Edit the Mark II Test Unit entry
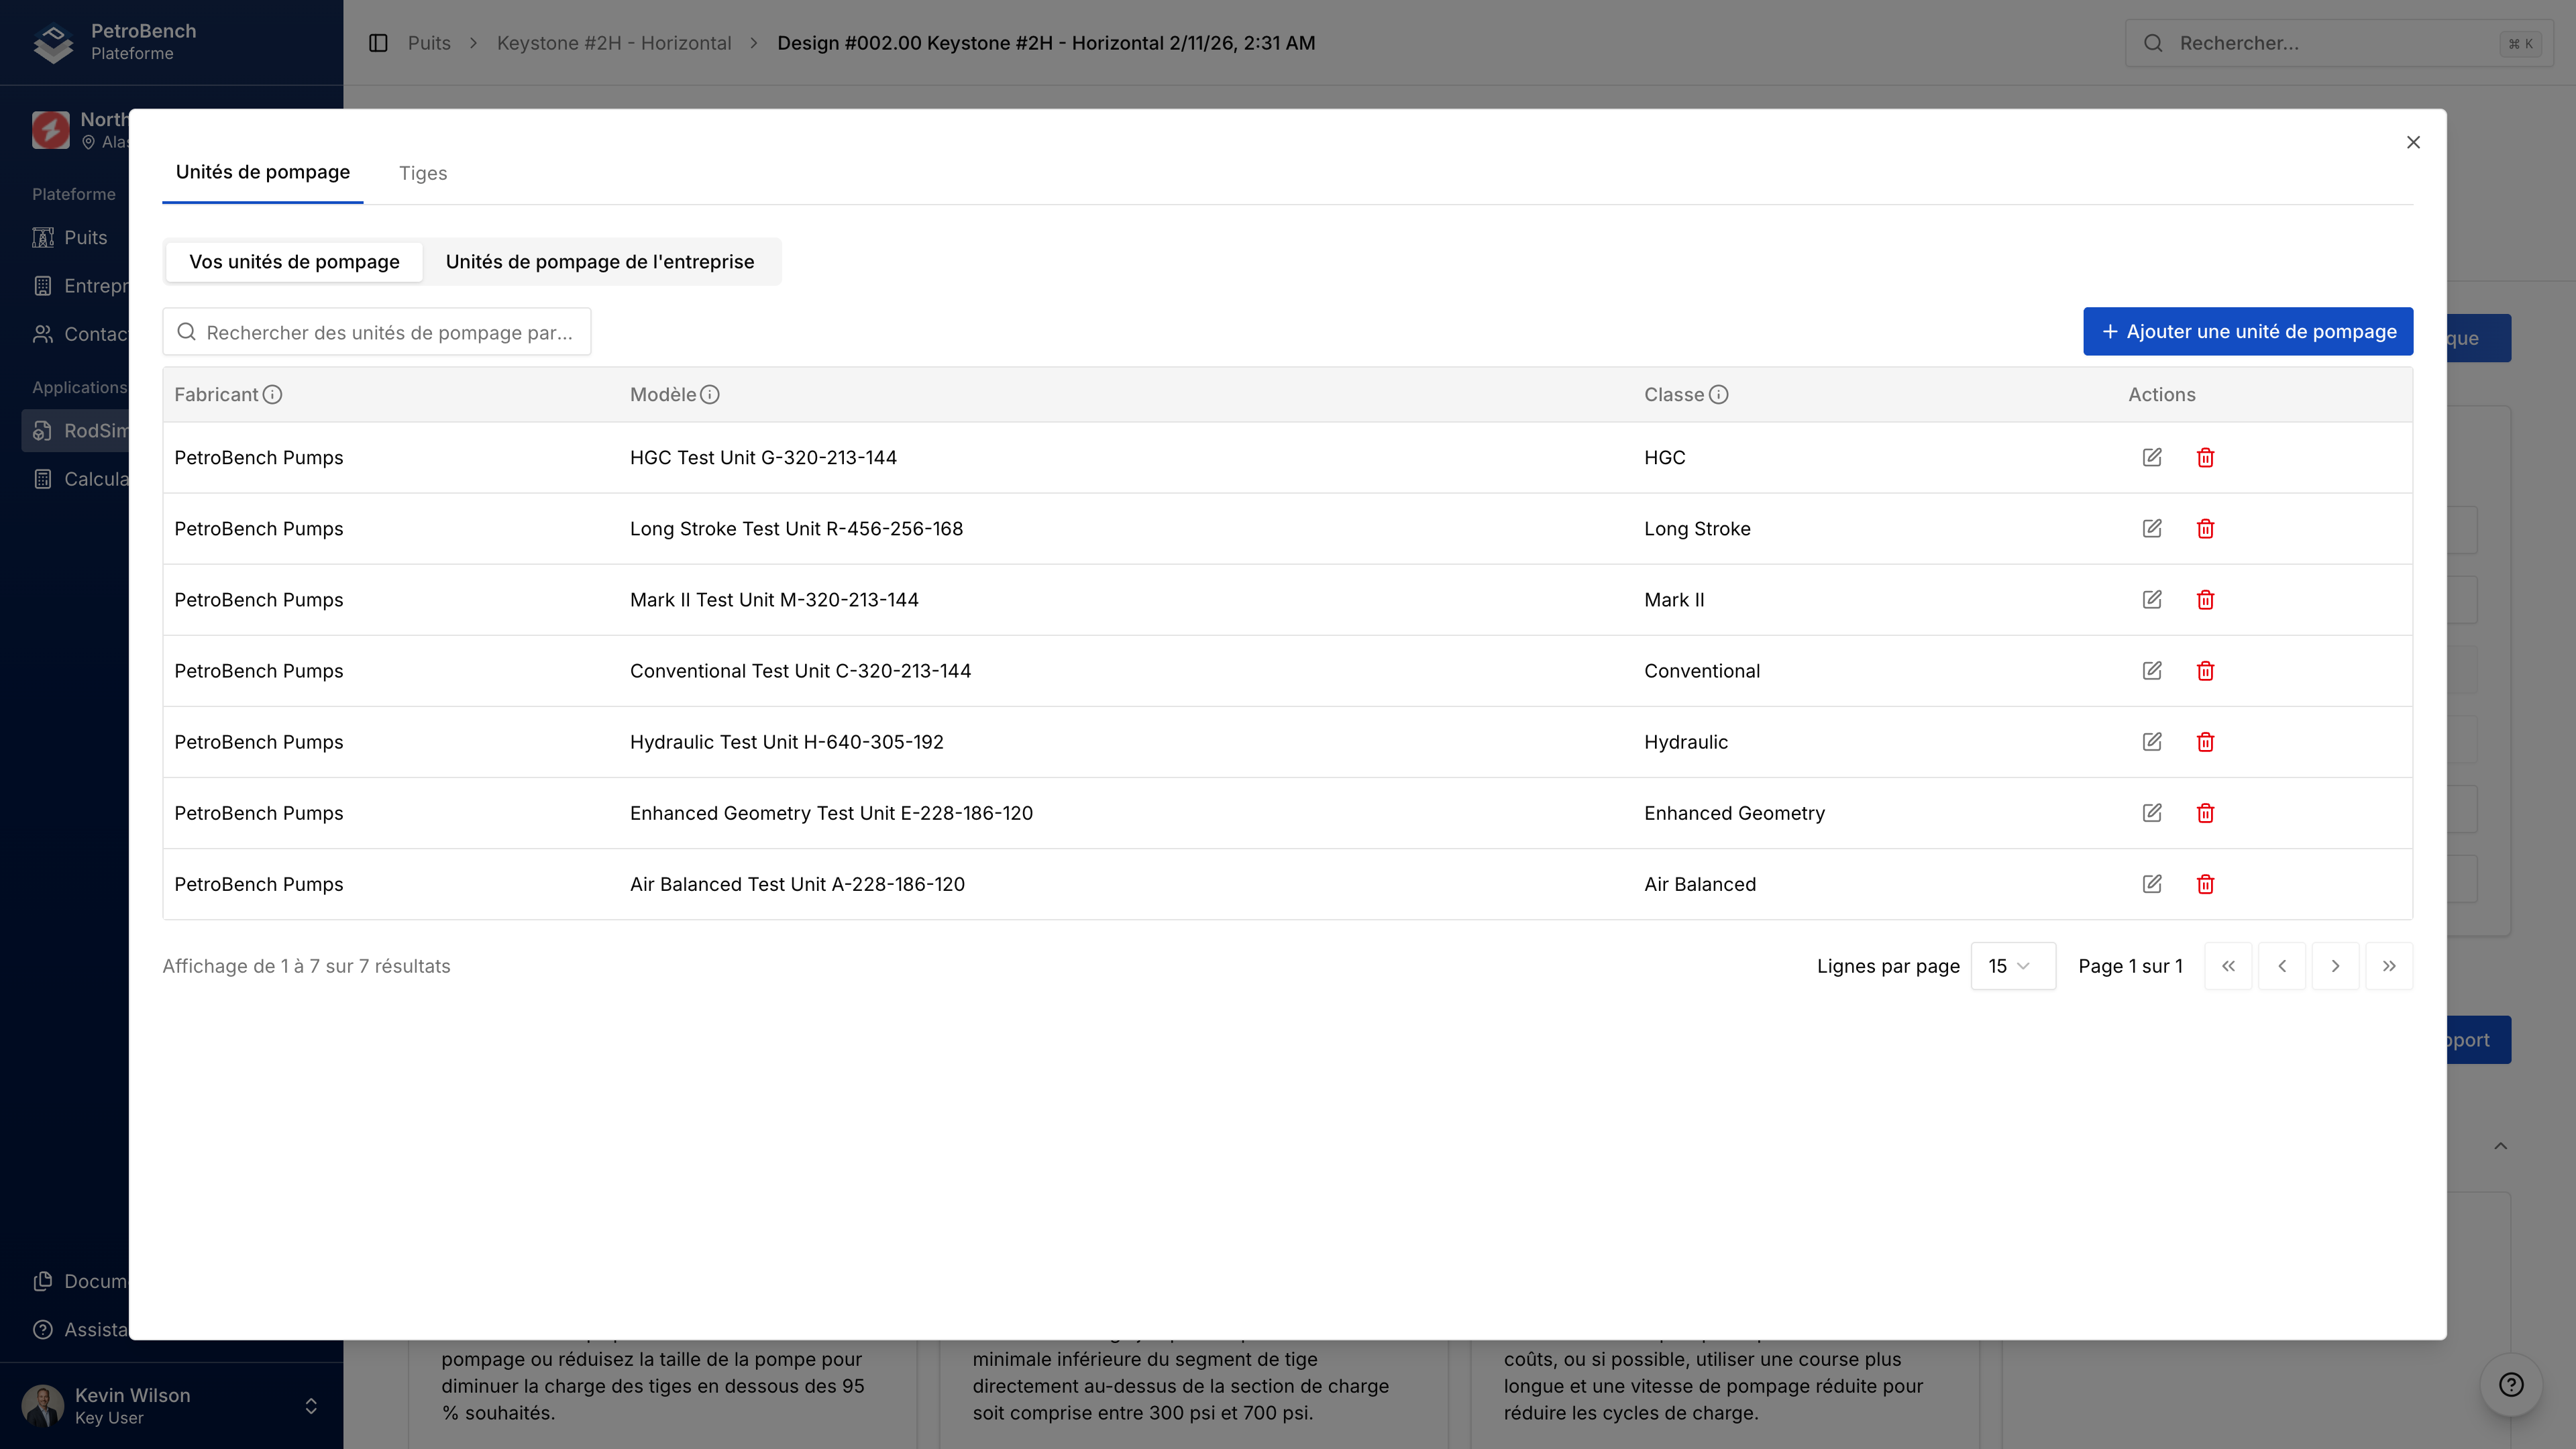2576x1449 pixels. coord(2152,599)
